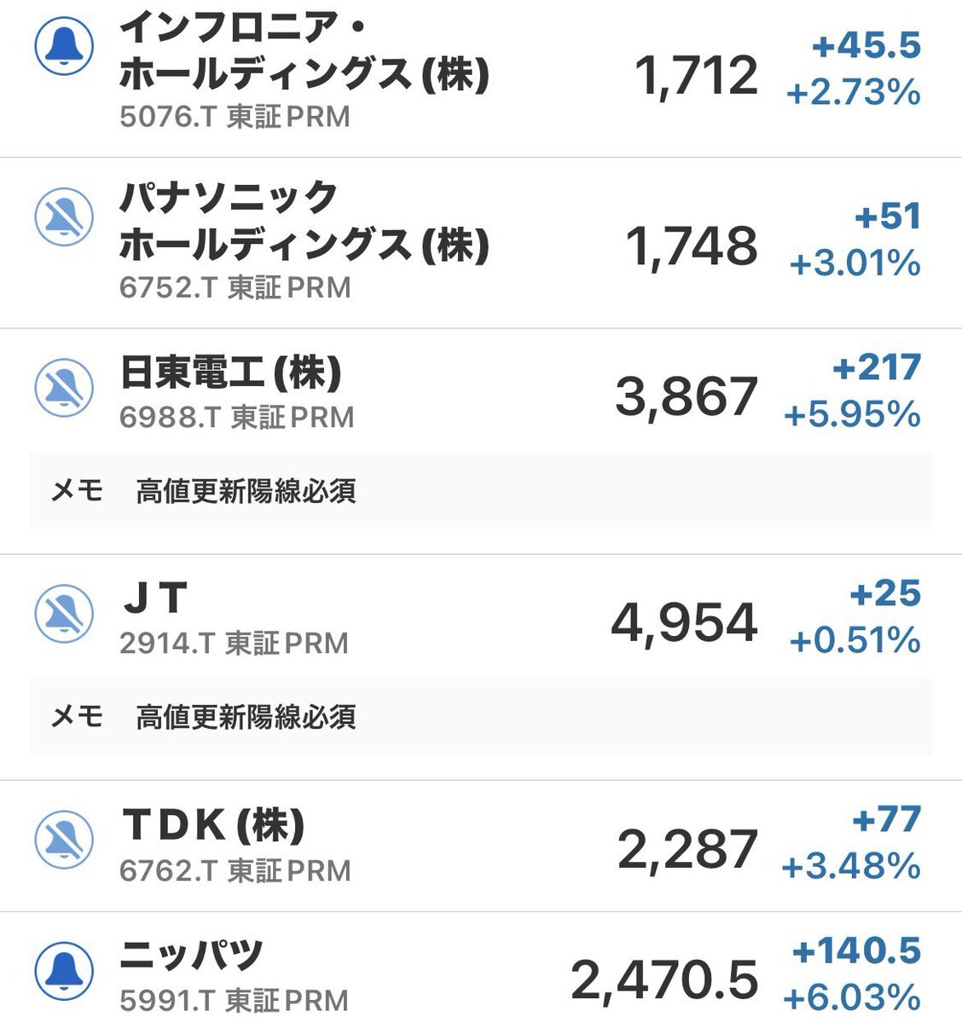Enable the muted bell for 日東電工
Image resolution: width=962 pixels, height=1023 pixels.
pos(64,389)
